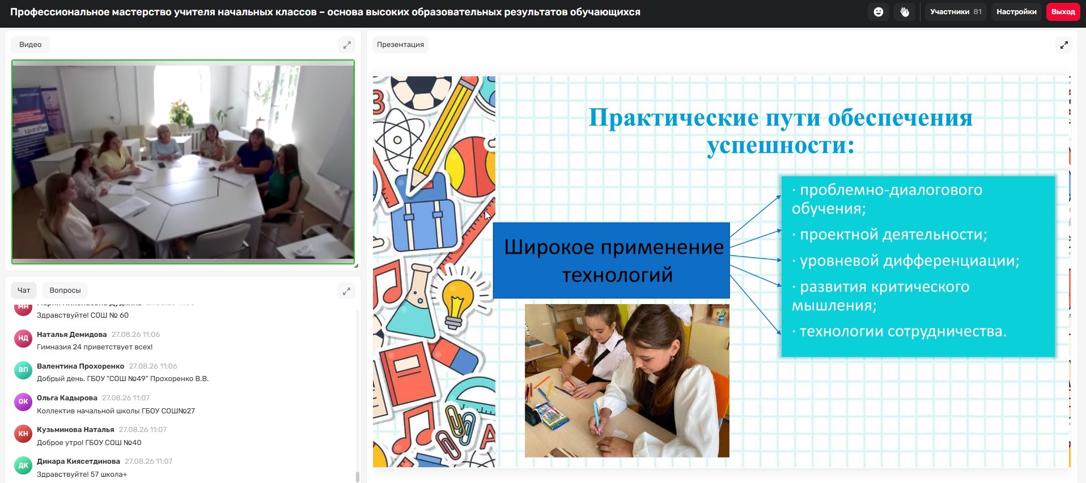Viewport: 1086px width, 483px height.
Task: Click the name Динара Киясетдинова in chat
Action: tap(78, 461)
